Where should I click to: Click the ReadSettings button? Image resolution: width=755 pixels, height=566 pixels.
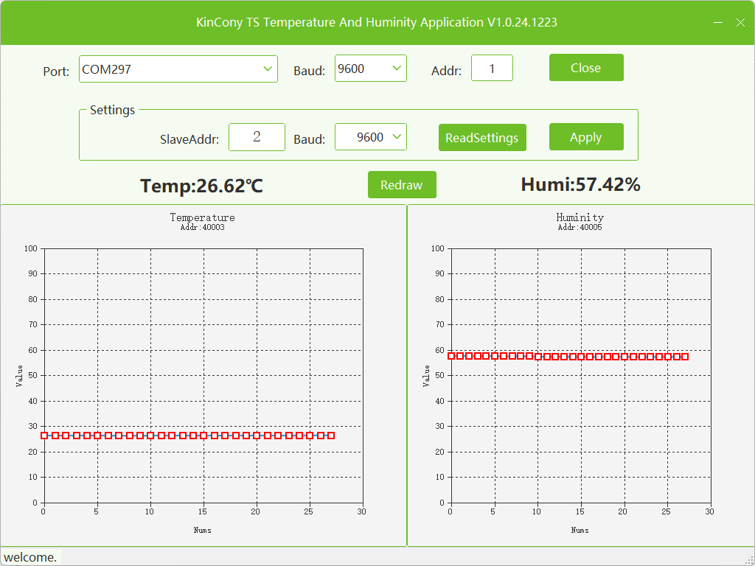[482, 138]
